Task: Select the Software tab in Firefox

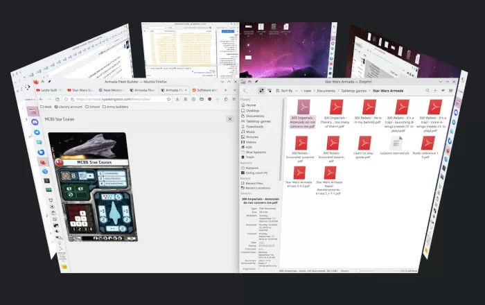Action: (x=204, y=89)
